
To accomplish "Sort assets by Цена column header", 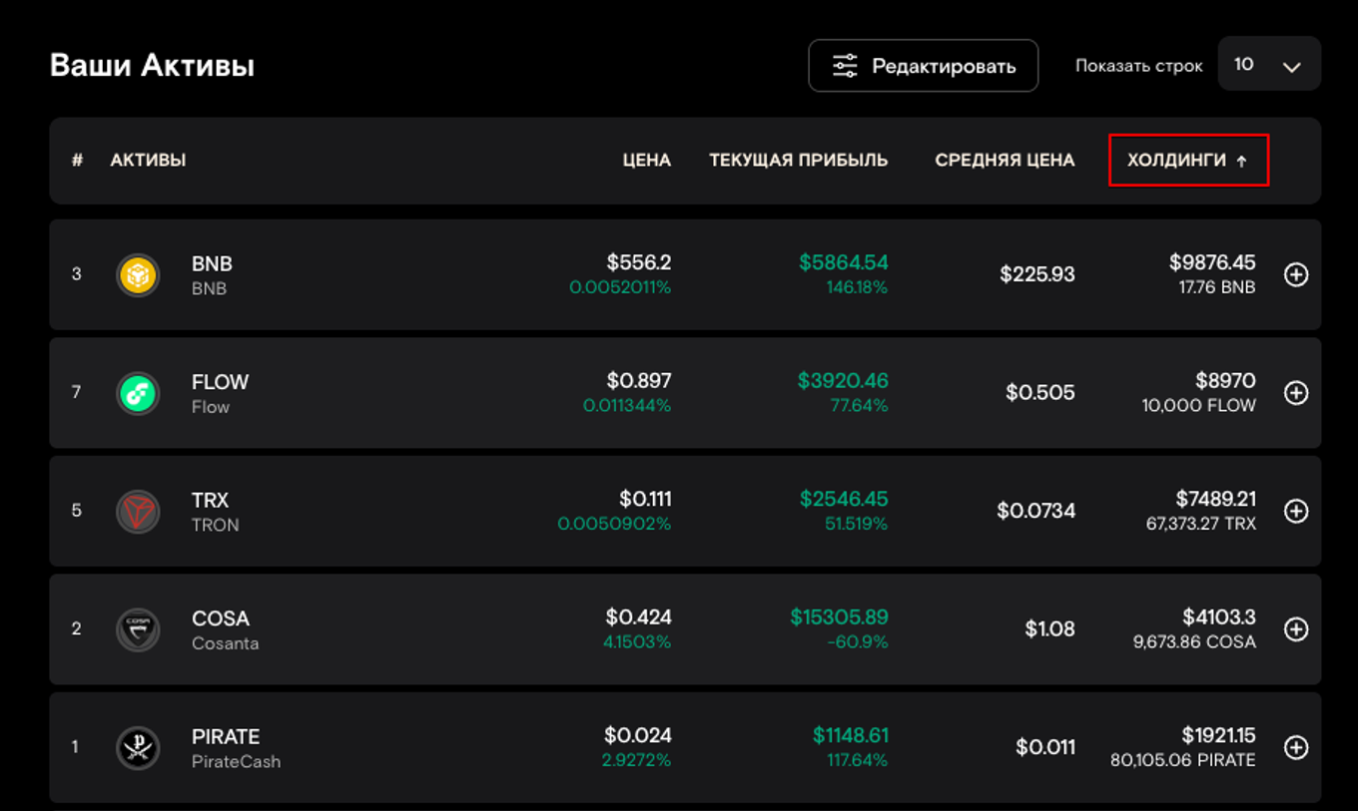I will point(646,161).
